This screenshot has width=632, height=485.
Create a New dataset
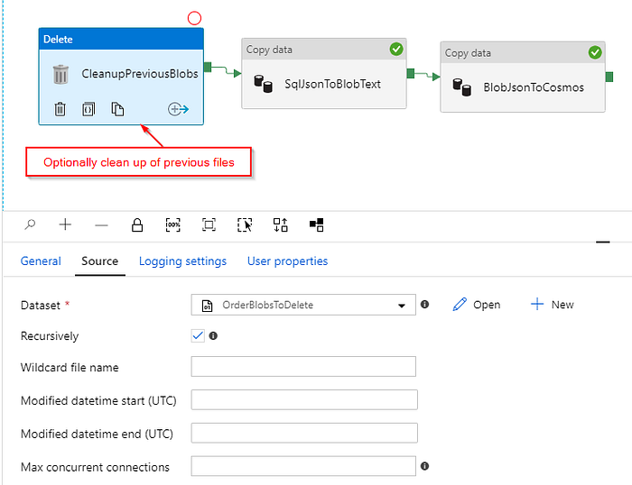pyautogui.click(x=553, y=305)
